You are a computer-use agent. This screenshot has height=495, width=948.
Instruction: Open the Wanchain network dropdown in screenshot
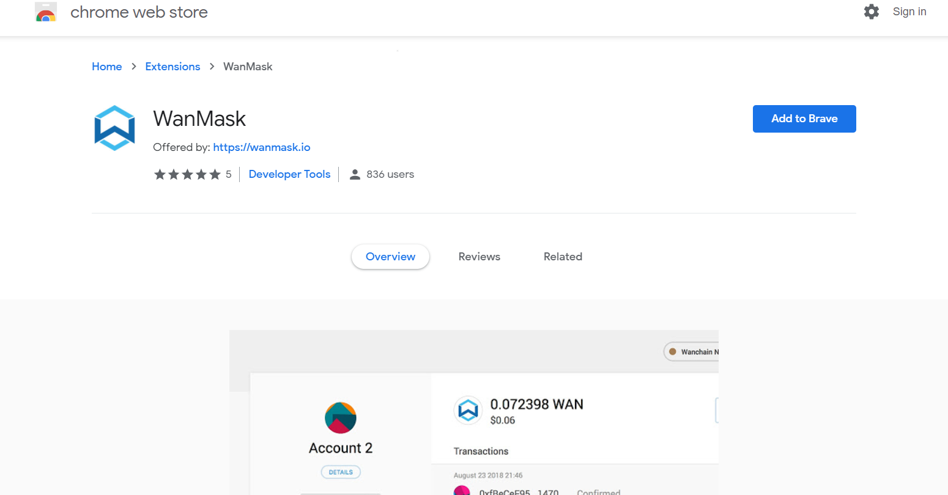coord(692,351)
